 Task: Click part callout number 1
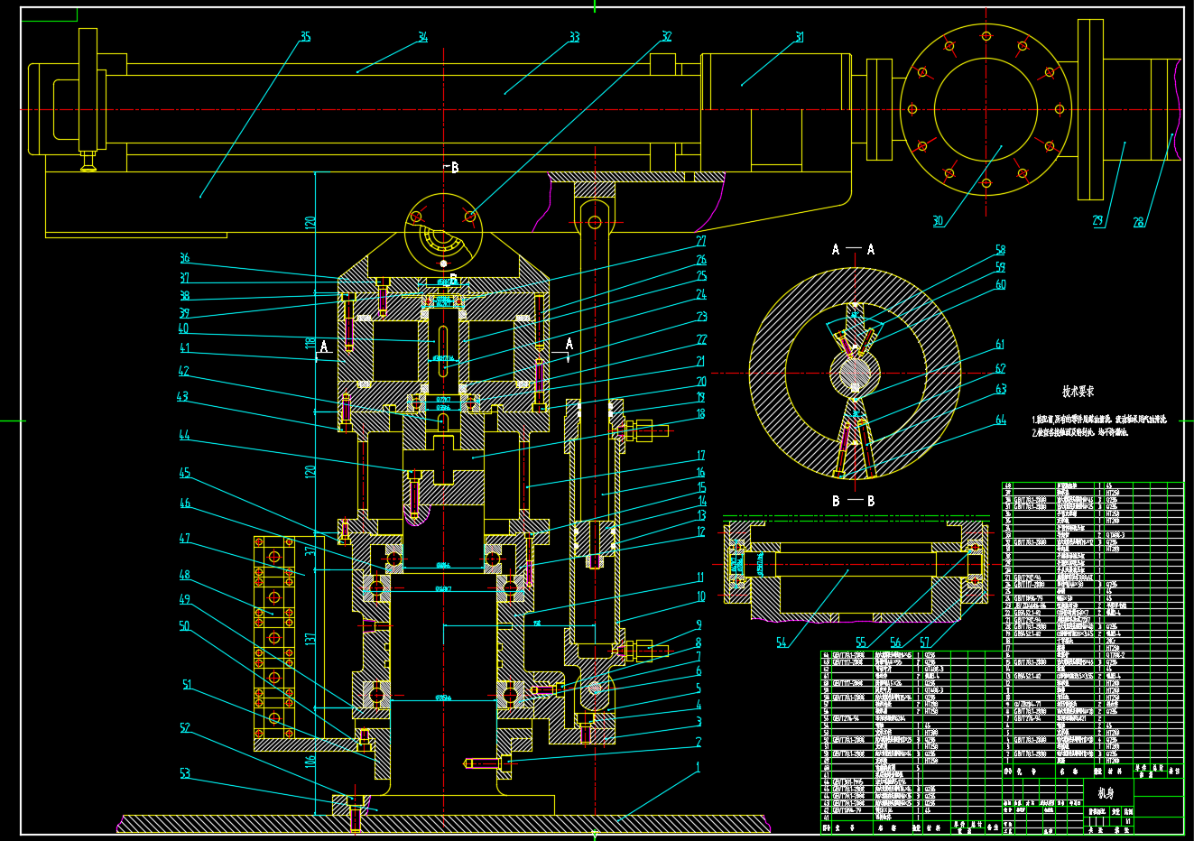coord(698,767)
